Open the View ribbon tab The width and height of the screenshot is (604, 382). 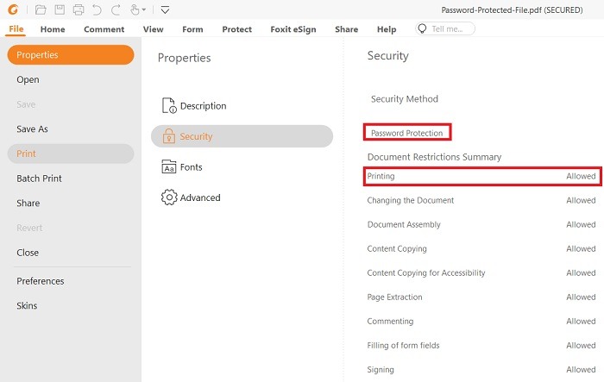pos(154,29)
